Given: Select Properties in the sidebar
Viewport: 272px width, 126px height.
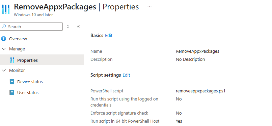Looking at the screenshot, I should point(42,60).
